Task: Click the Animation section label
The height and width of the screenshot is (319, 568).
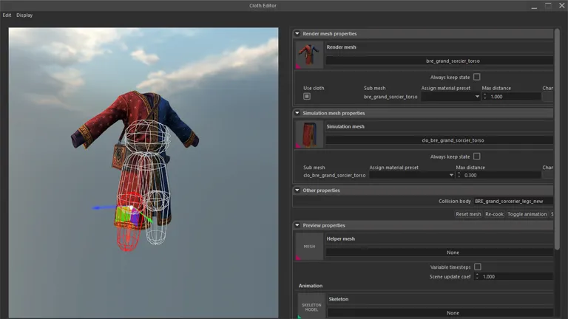Action: point(311,286)
